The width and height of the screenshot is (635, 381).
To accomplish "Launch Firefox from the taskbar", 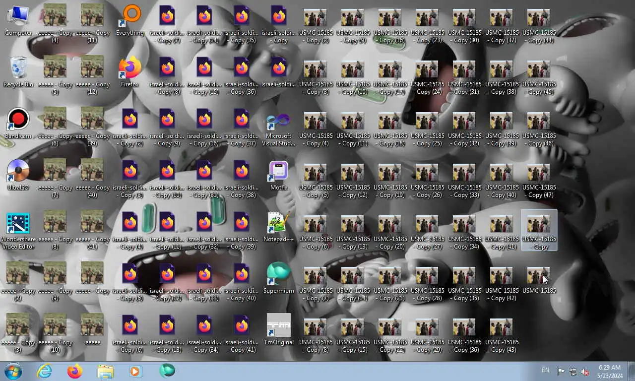I will click(75, 371).
